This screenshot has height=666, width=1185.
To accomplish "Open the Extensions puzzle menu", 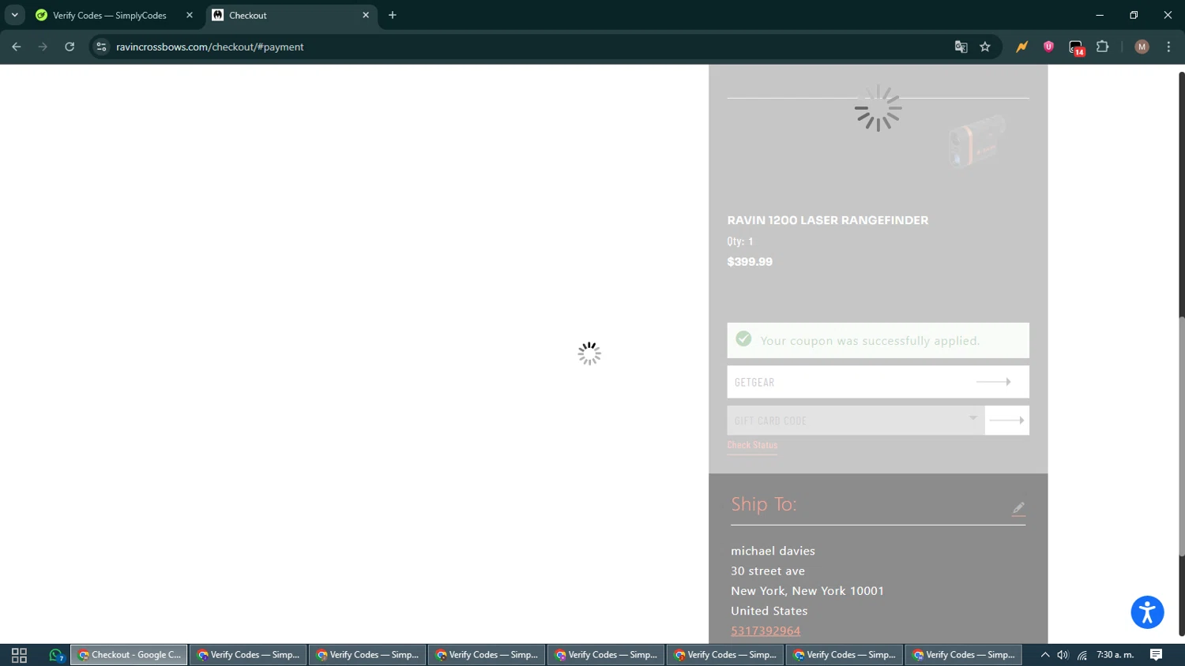I will pos(1103,47).
